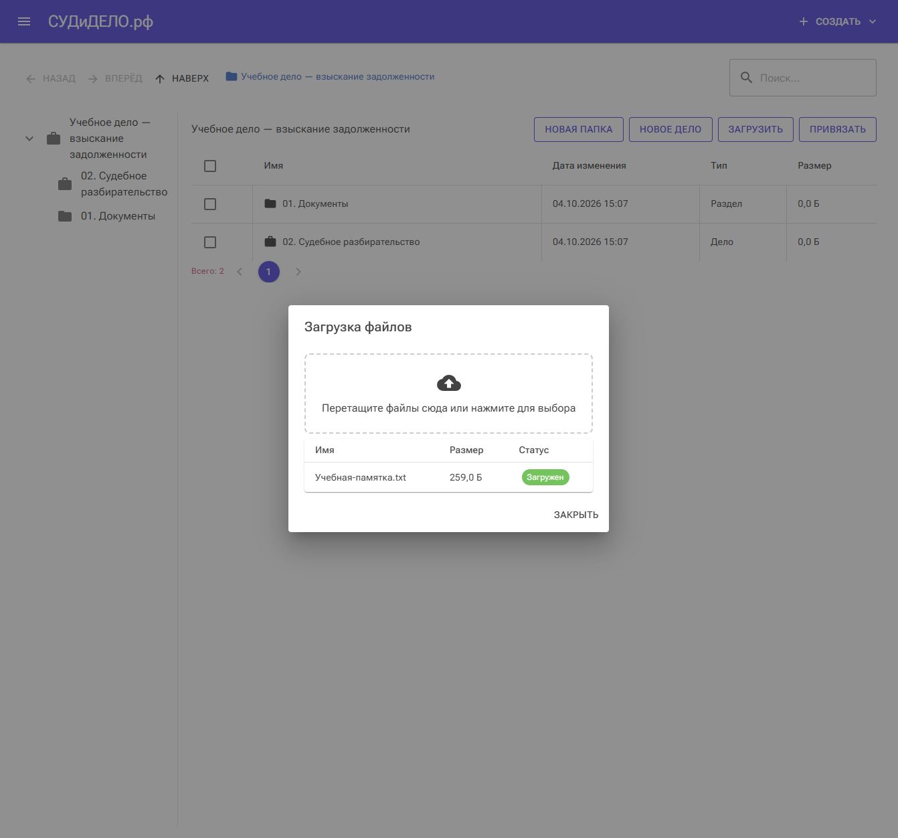
Task: Click the breadcrumb folder icon
Action: [x=232, y=76]
